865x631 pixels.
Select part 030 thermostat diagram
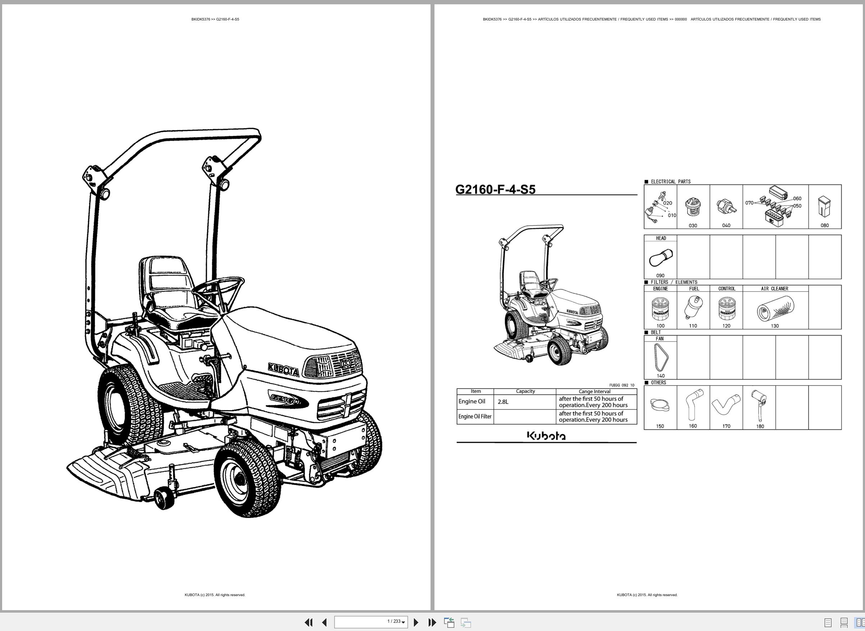pos(693,207)
